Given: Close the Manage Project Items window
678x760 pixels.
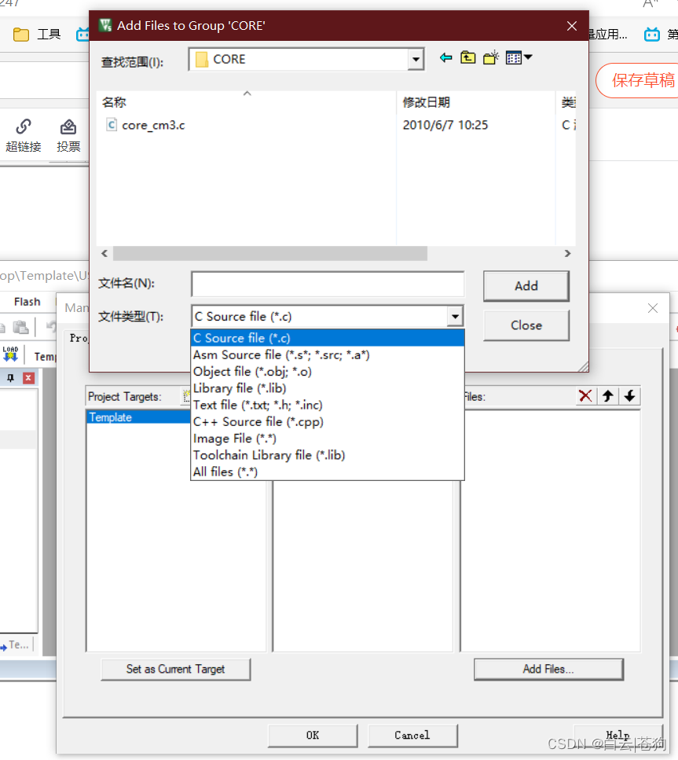Looking at the screenshot, I should coord(653,308).
